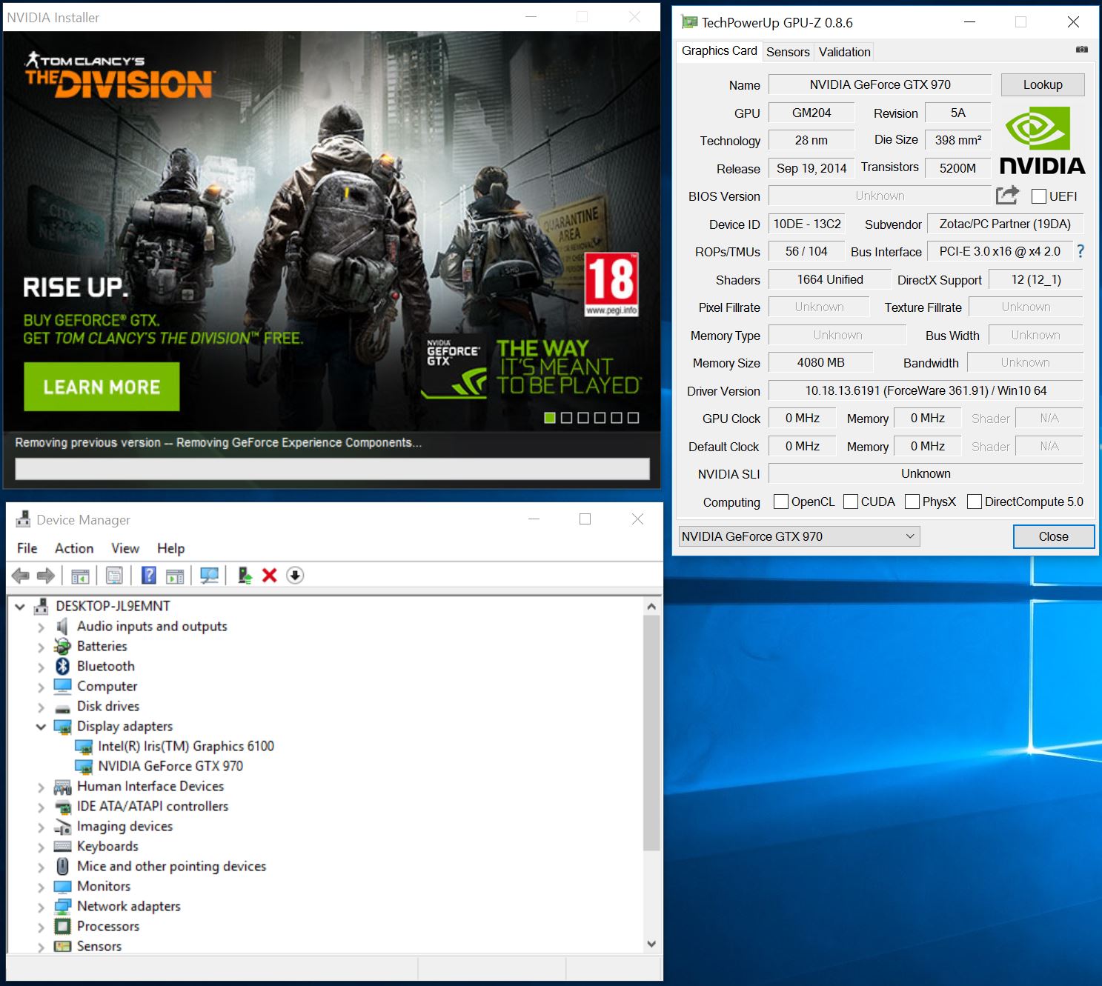
Task: Toggle the CUDA checkbox
Action: tap(851, 502)
